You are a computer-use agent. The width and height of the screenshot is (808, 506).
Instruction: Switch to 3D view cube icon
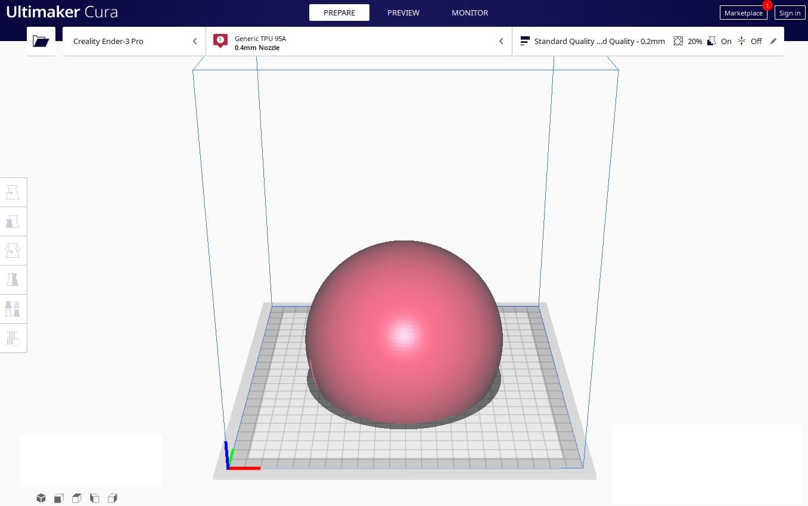point(41,498)
